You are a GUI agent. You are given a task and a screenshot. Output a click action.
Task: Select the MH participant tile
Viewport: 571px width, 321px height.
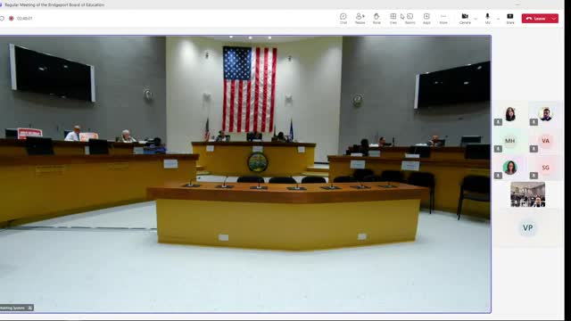pyautogui.click(x=509, y=141)
